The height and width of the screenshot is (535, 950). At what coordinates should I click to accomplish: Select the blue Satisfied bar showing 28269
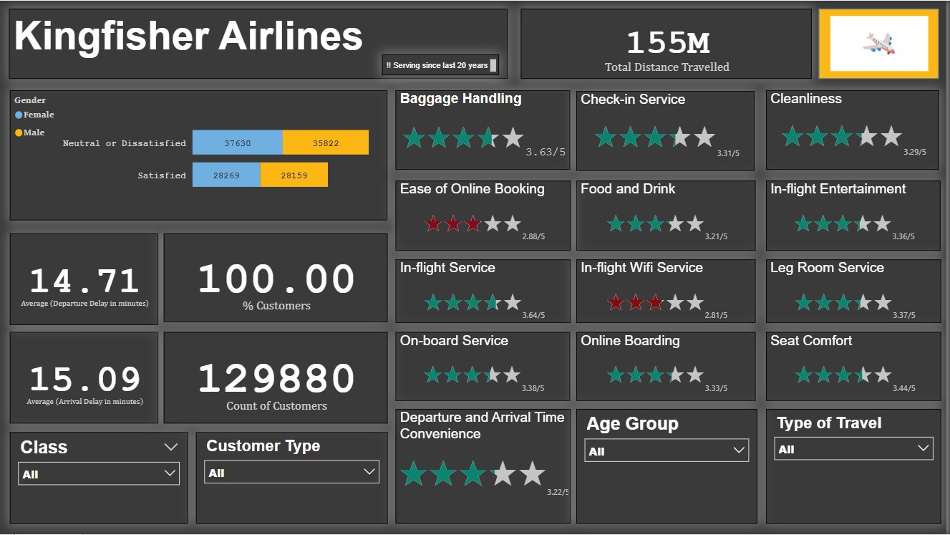(x=226, y=174)
